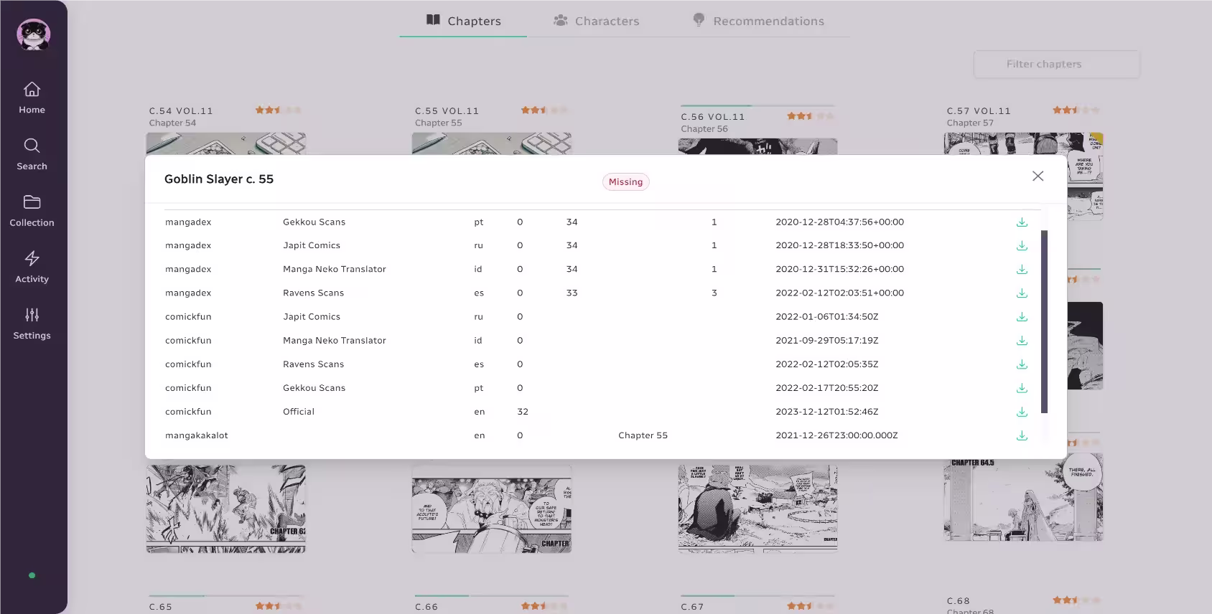Open the Home page from sidebar
The height and width of the screenshot is (614, 1212).
click(32, 98)
